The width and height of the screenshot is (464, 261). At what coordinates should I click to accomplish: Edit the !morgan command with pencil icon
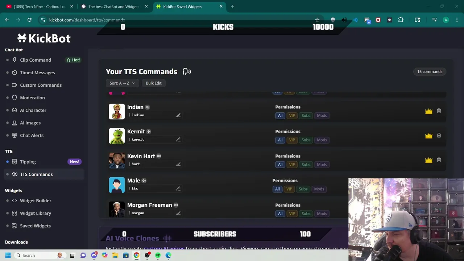(x=178, y=213)
